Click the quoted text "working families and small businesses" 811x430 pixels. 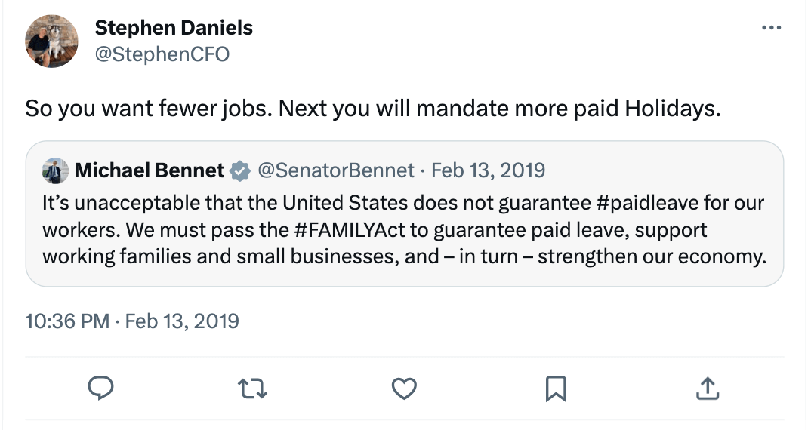(218, 256)
